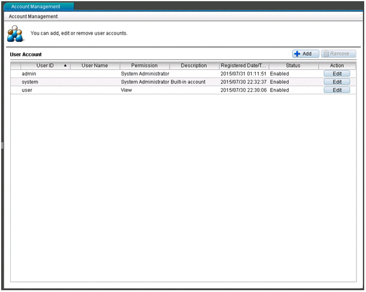Sort by the User Name column header
Screen dimensions: 366x292
tap(95, 65)
